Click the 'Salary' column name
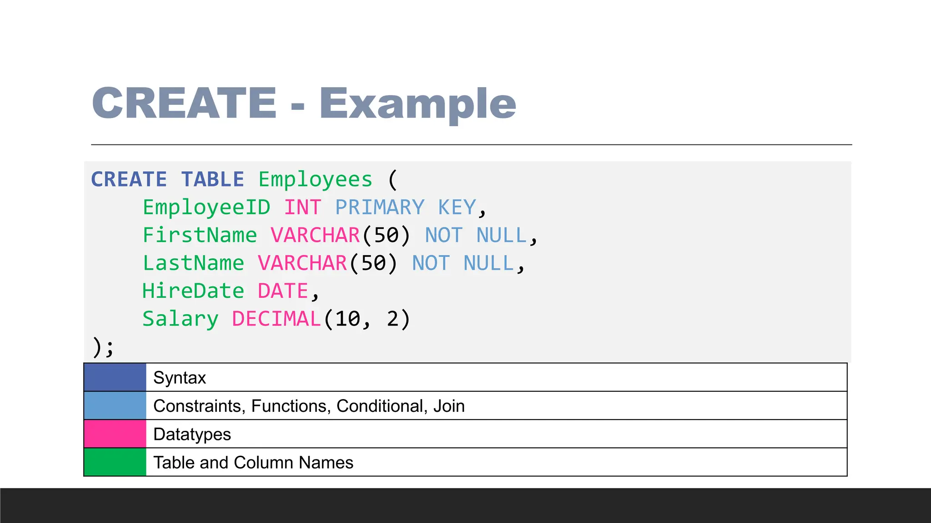 click(x=180, y=320)
